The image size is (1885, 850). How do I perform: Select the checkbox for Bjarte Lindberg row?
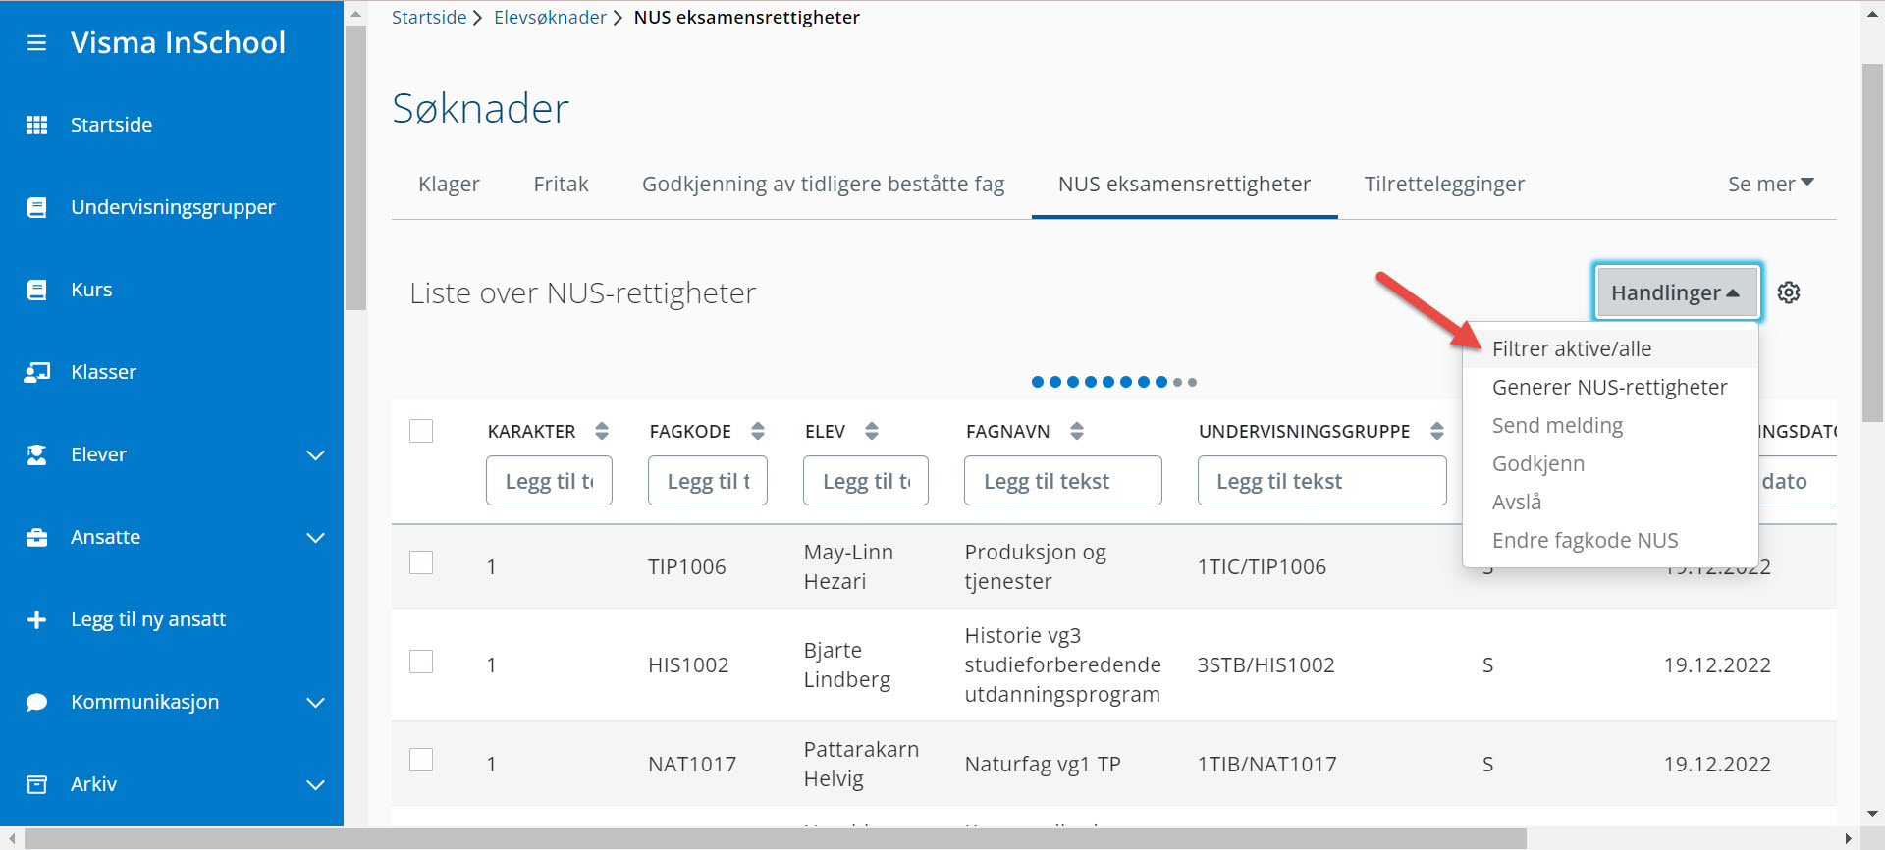point(421,662)
